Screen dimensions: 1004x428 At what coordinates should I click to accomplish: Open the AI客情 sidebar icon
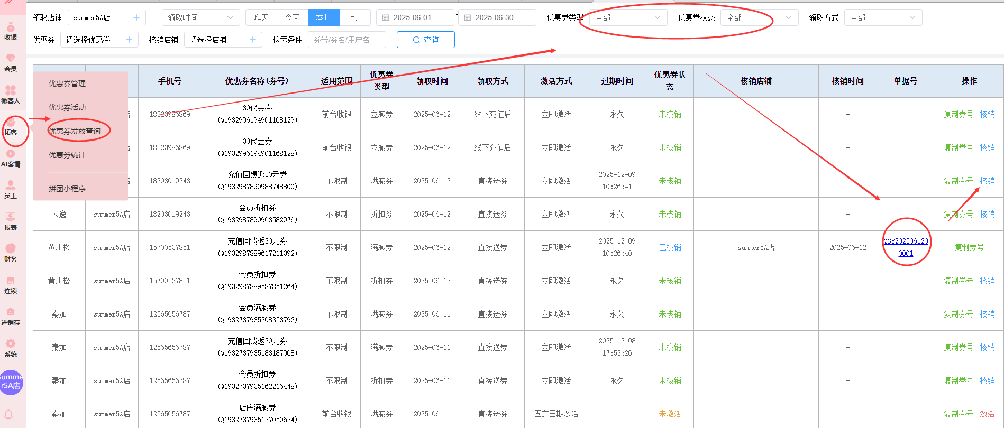tap(11, 159)
